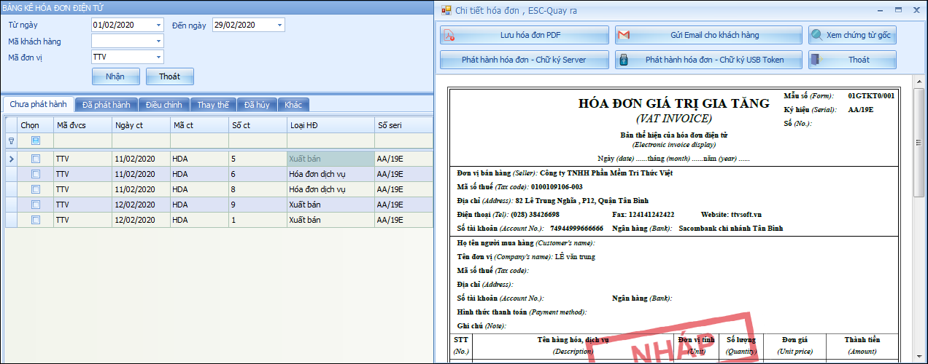928x364 pixels.
Task: Open the Từ ngày date dropdown
Action: (158, 25)
